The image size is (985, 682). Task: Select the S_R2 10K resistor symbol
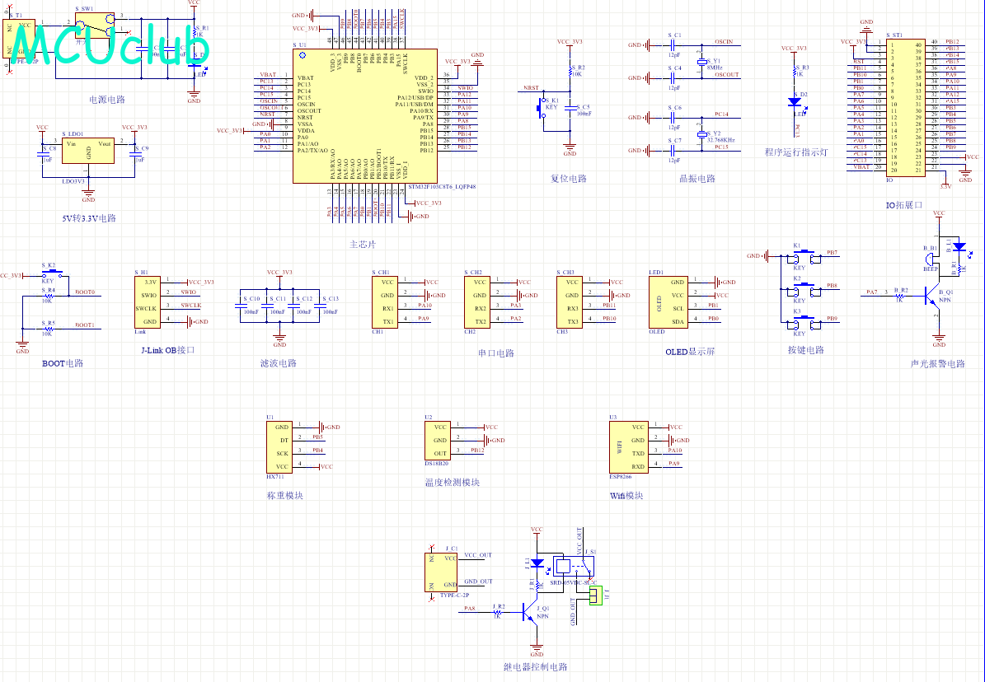(570, 70)
